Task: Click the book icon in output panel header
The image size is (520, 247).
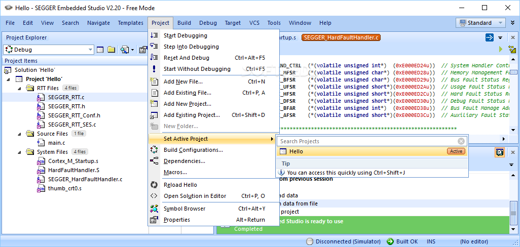Action: click(500, 152)
